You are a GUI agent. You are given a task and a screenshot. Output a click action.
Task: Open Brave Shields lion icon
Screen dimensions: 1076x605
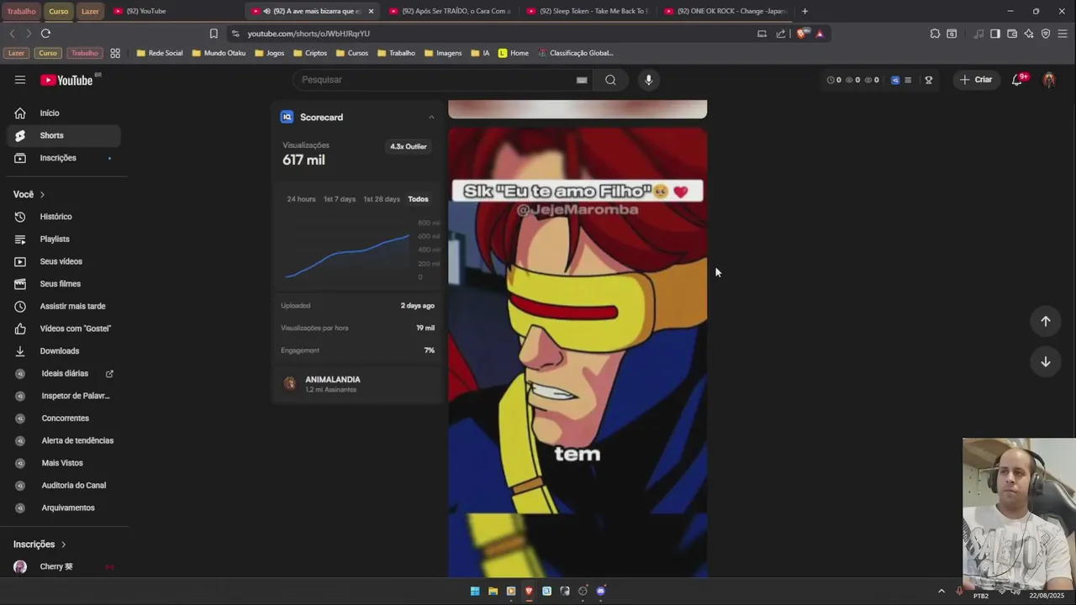(802, 34)
